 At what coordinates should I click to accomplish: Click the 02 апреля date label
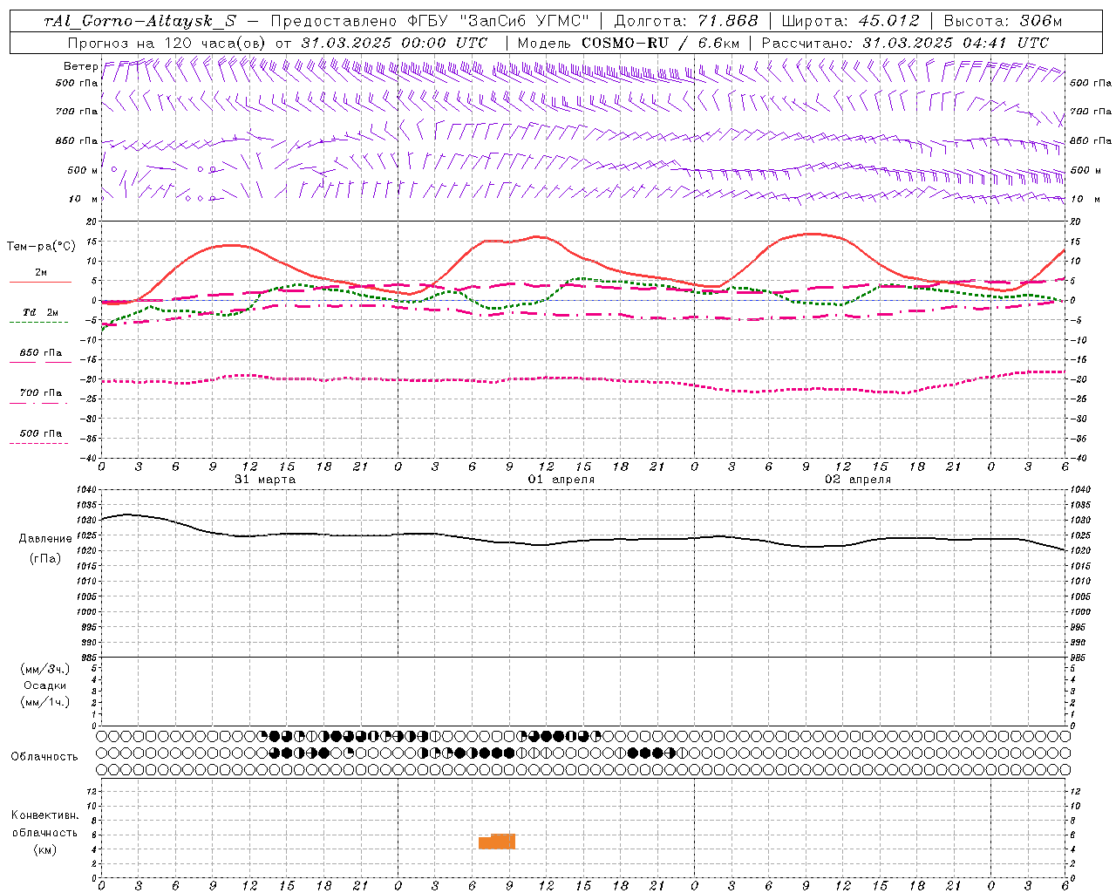858,480
